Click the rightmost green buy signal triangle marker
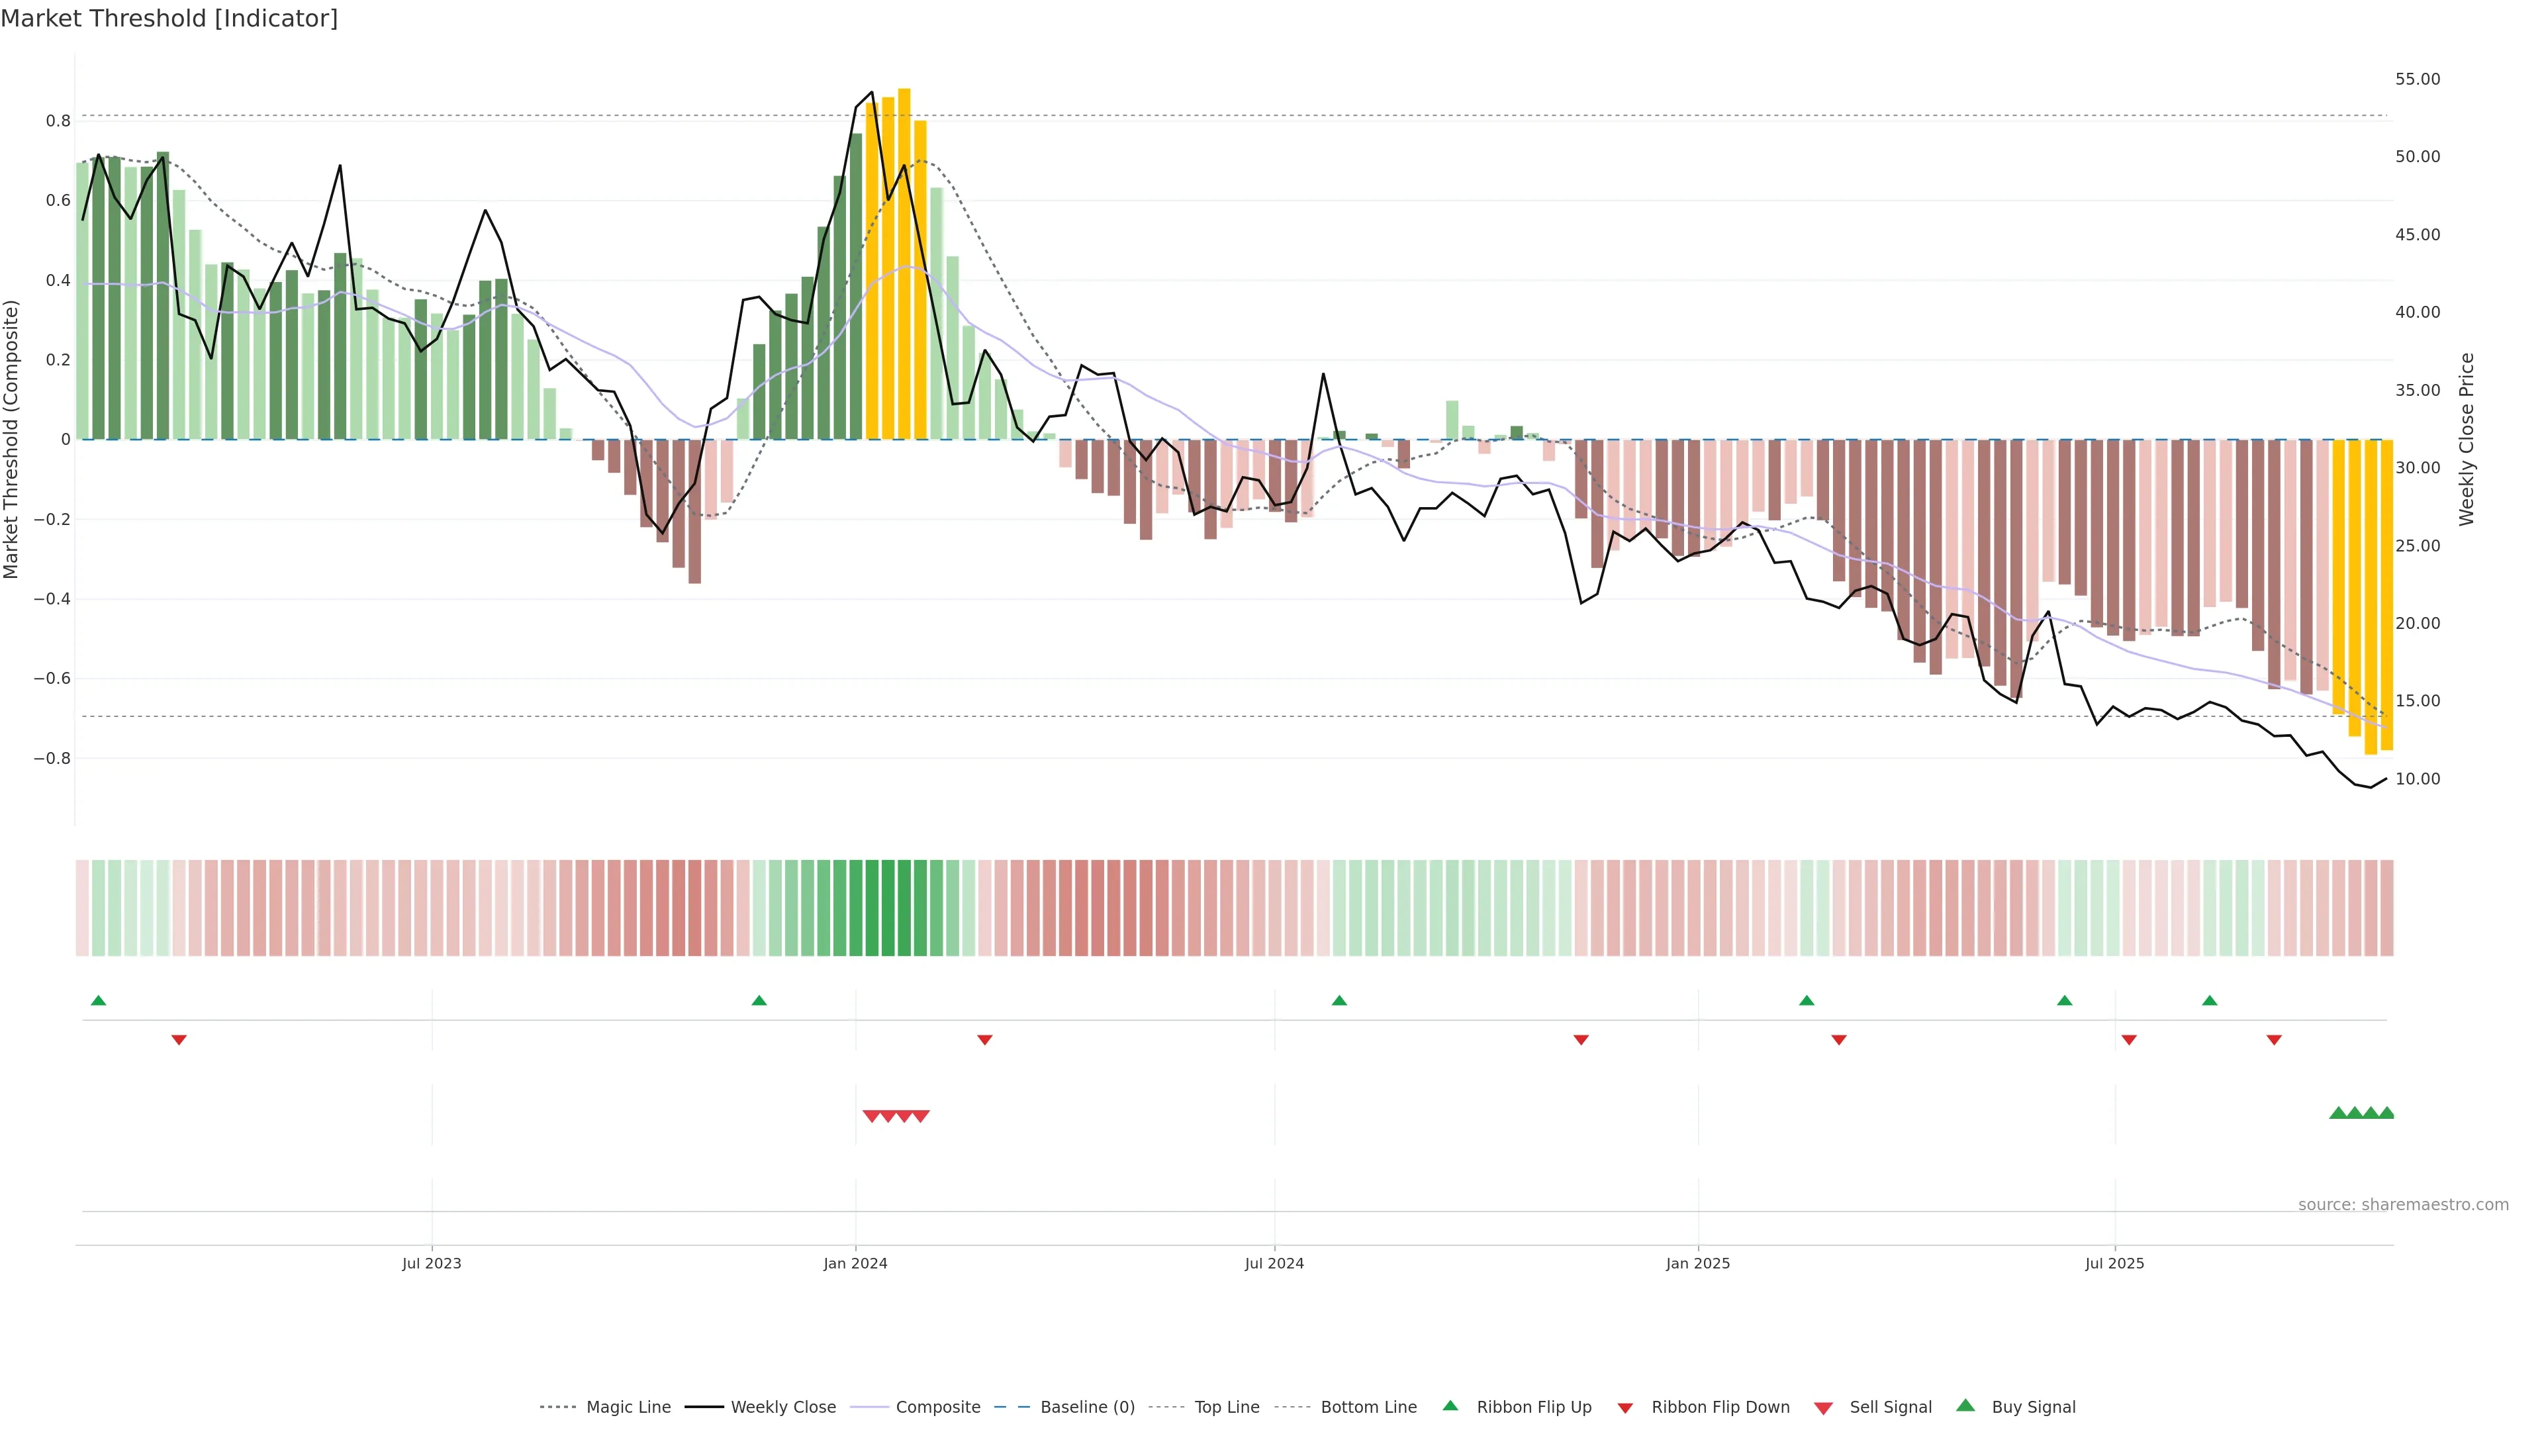The image size is (2542, 1430). pyautogui.click(x=2386, y=1113)
